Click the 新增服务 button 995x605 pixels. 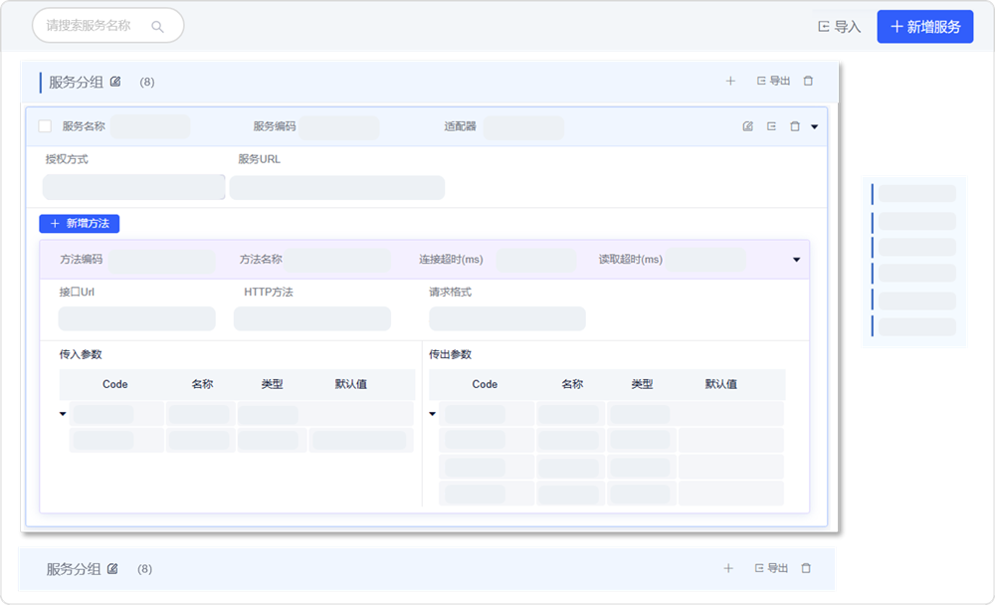click(x=925, y=27)
